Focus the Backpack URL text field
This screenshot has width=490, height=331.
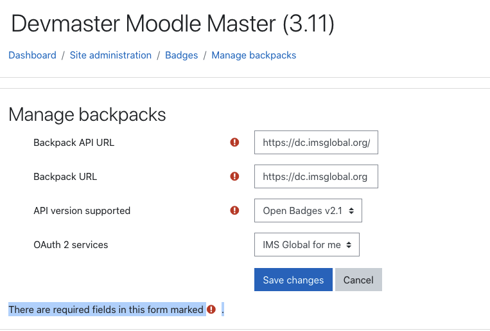316,177
